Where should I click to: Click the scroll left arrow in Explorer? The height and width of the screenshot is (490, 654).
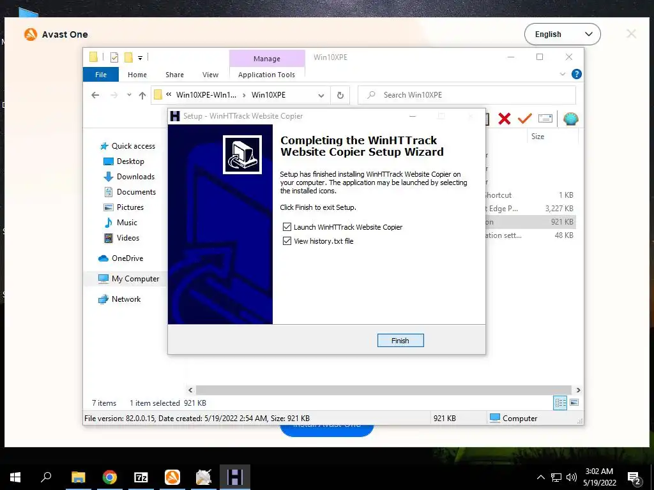coord(190,390)
